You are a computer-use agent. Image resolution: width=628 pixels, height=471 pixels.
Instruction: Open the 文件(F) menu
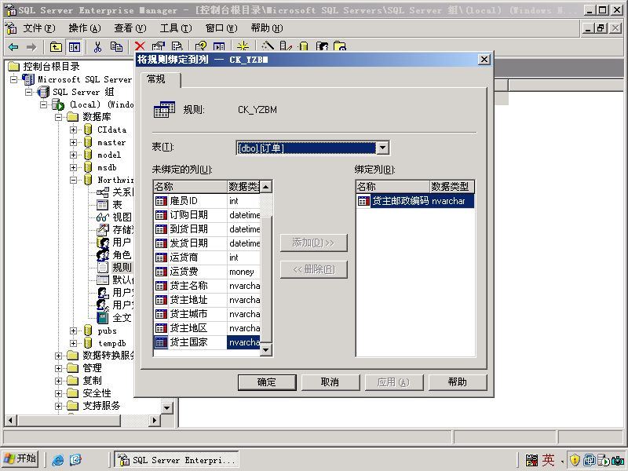click(x=38, y=28)
